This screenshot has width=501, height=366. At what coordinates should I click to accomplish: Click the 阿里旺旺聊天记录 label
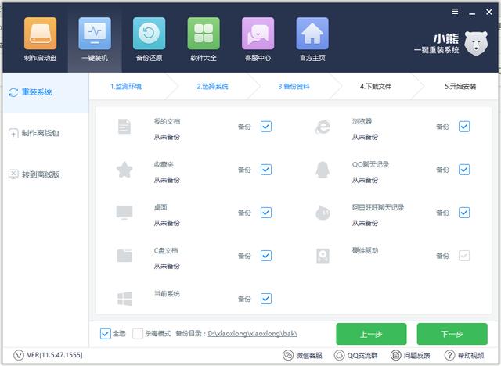click(378, 207)
